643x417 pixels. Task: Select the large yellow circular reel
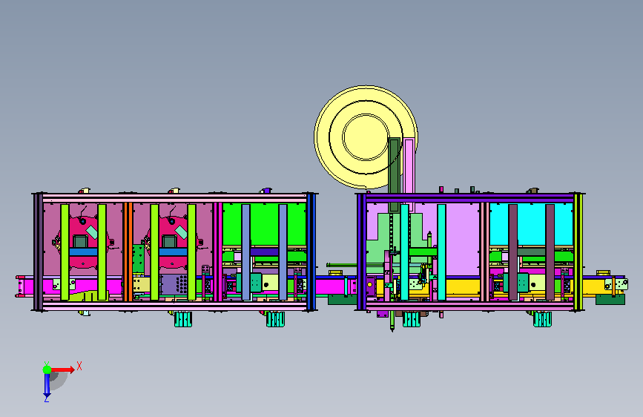pyautogui.click(x=366, y=137)
